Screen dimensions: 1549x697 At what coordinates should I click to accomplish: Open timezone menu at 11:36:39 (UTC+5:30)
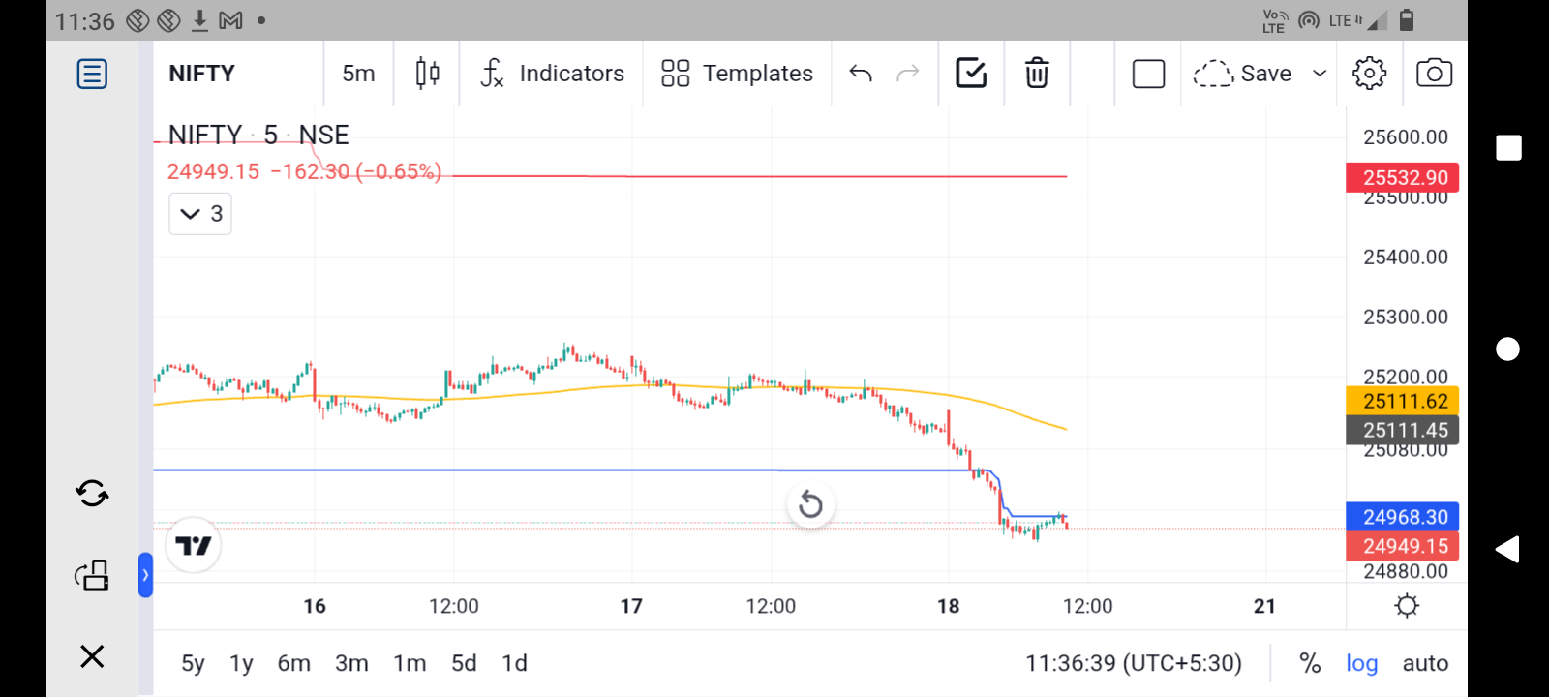pyautogui.click(x=1134, y=663)
